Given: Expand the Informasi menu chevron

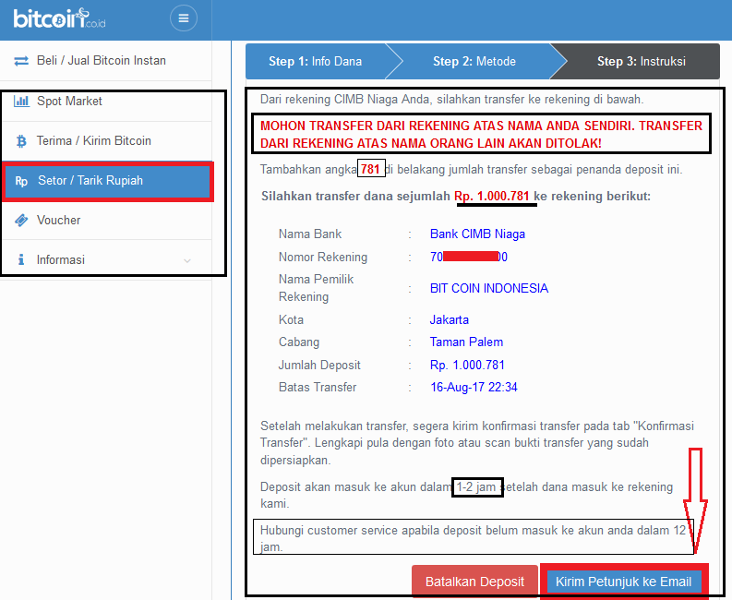Looking at the screenshot, I should 187,260.
